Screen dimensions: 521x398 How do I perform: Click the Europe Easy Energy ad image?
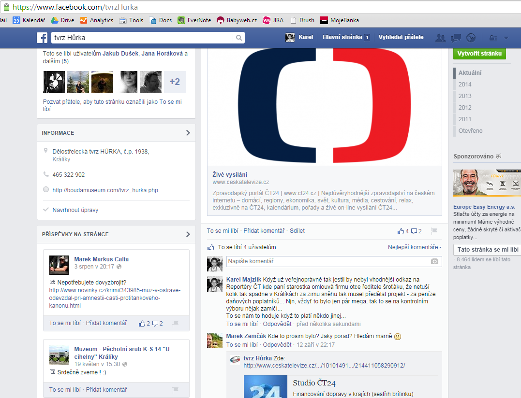(x=487, y=183)
